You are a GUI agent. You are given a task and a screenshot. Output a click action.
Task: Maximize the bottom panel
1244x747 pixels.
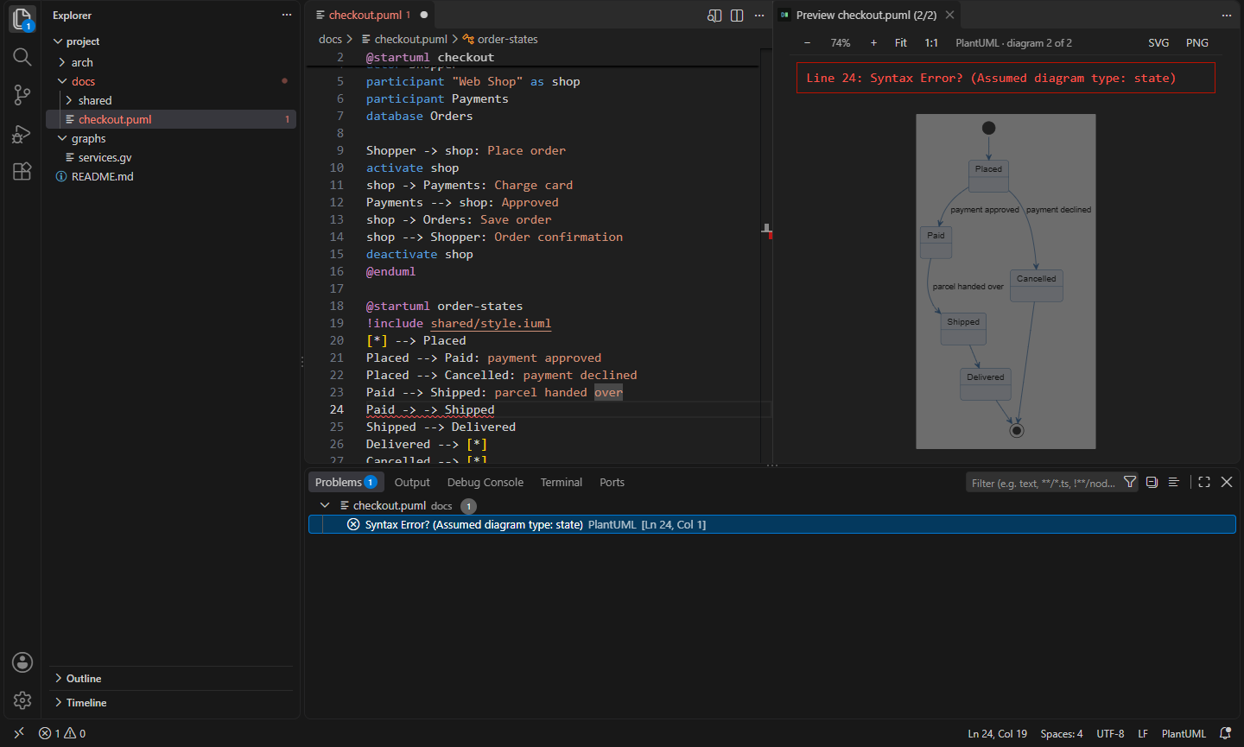1204,482
